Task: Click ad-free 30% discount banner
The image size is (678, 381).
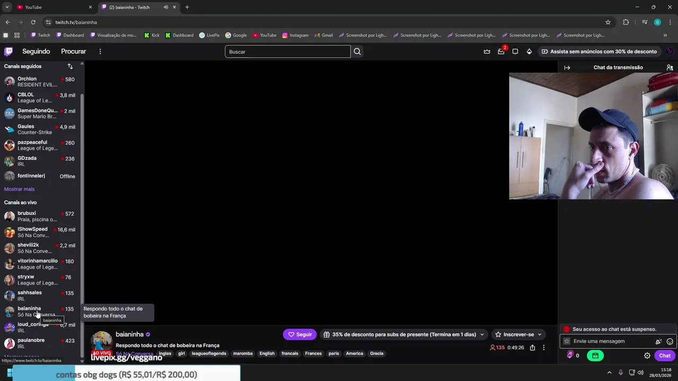Action: [599, 51]
